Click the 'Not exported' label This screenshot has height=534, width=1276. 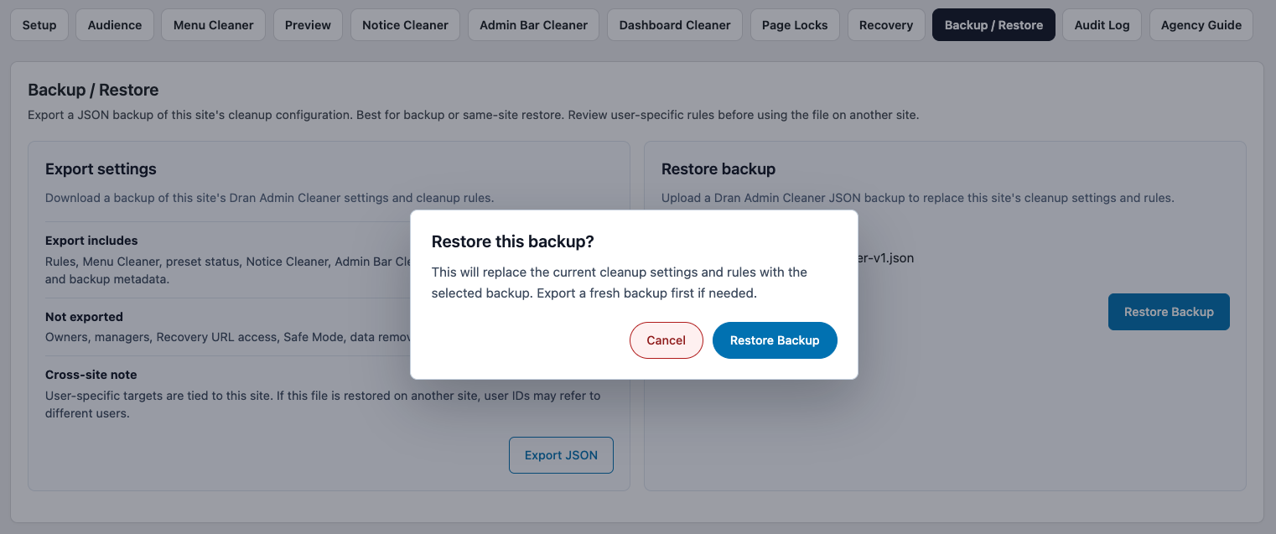pyautogui.click(x=84, y=317)
